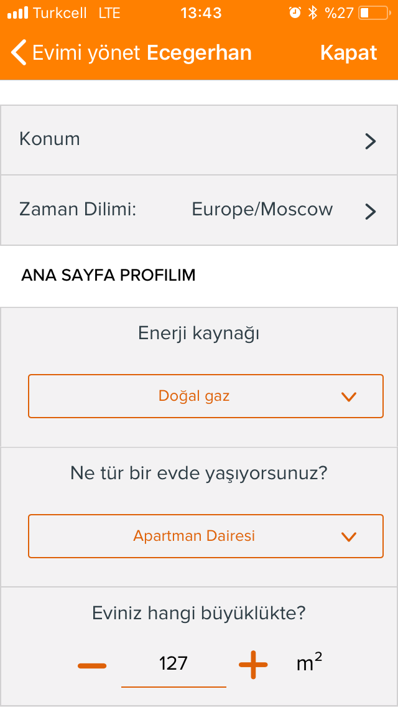This screenshot has width=398, height=707.
Task: Click the house type dropdown arrow
Action: point(349,537)
